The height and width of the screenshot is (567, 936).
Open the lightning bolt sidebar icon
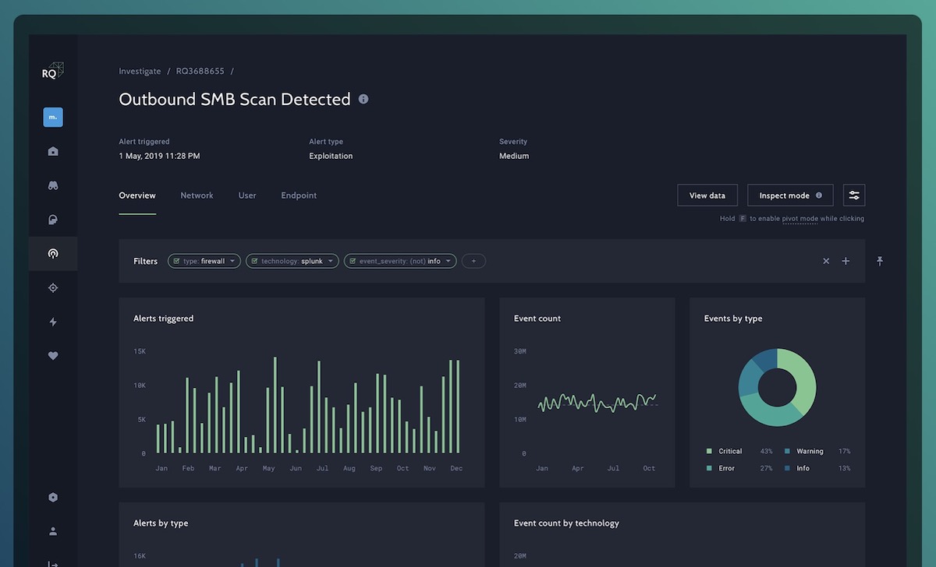pos(53,322)
